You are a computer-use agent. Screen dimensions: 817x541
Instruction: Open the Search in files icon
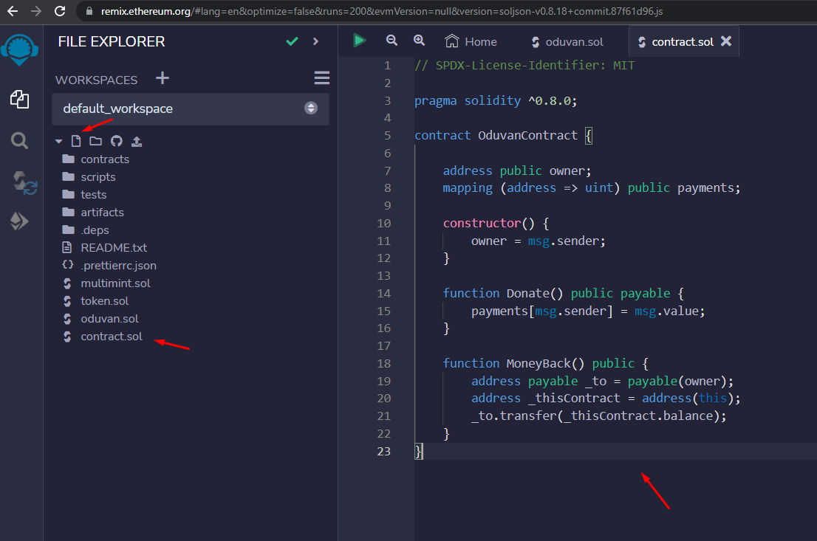pyautogui.click(x=20, y=140)
